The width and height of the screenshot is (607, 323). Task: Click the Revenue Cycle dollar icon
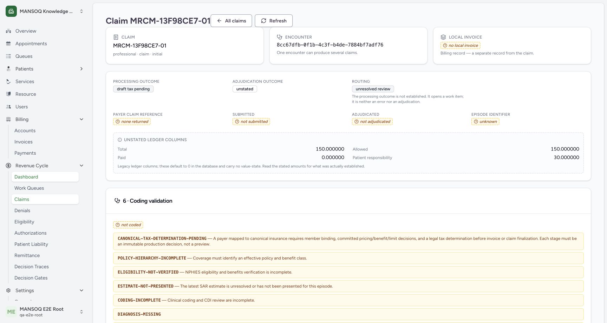click(x=8, y=166)
